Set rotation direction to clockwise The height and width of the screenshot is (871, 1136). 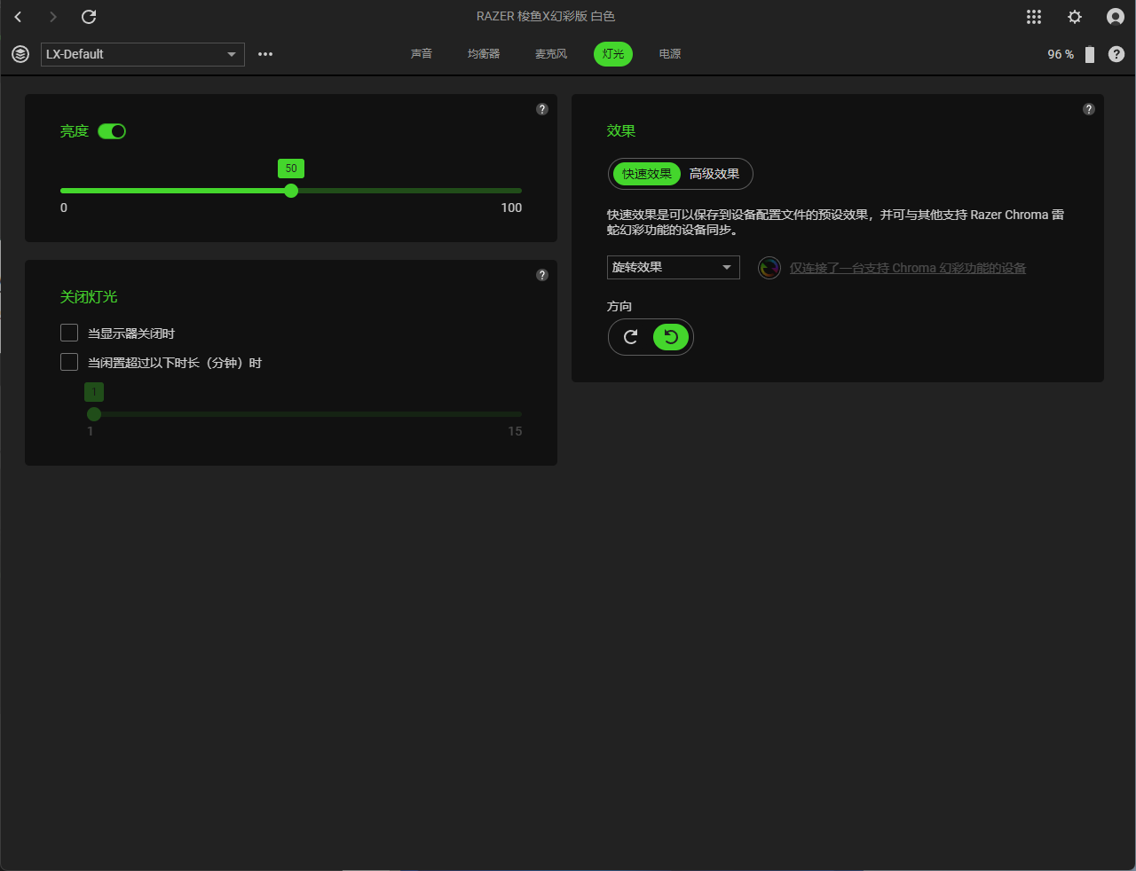coord(631,337)
